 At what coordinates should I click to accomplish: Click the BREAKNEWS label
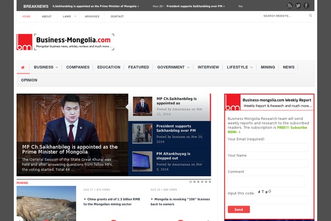point(36,6)
